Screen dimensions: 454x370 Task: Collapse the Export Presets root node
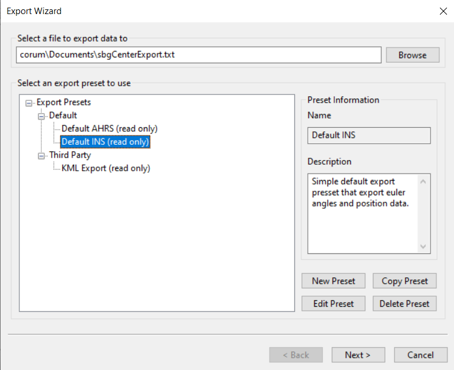pos(29,103)
